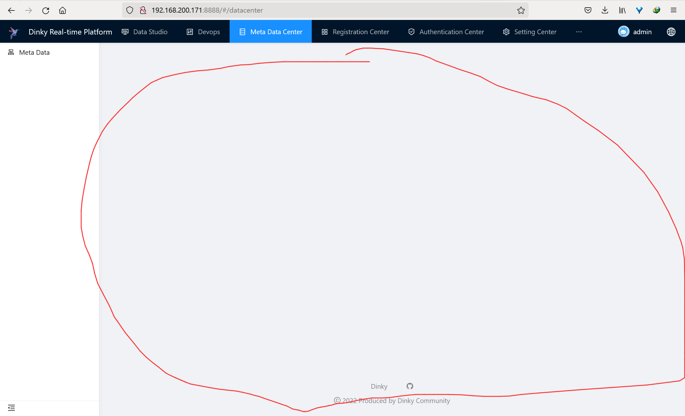Open GitHub via the footer icon
The image size is (685, 416).
[409, 386]
